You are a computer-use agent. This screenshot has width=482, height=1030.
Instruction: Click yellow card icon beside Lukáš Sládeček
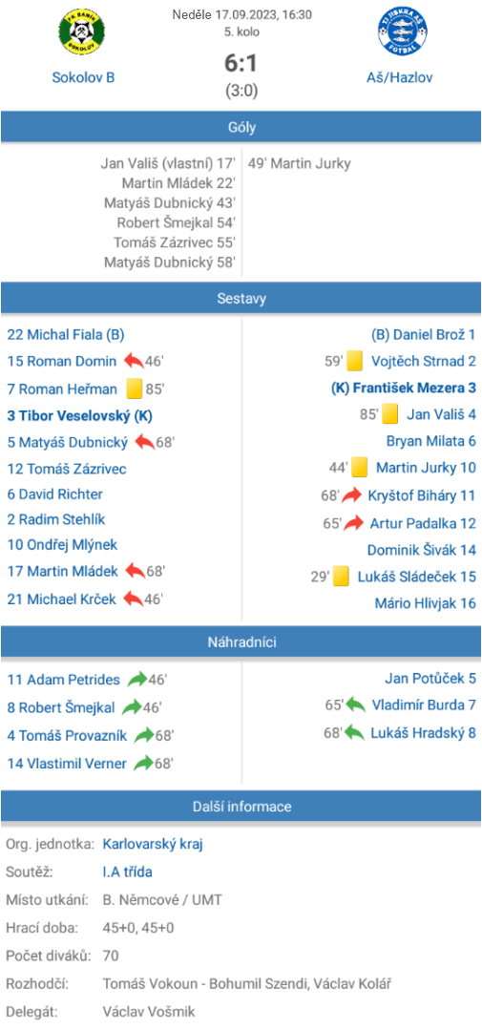point(341,577)
